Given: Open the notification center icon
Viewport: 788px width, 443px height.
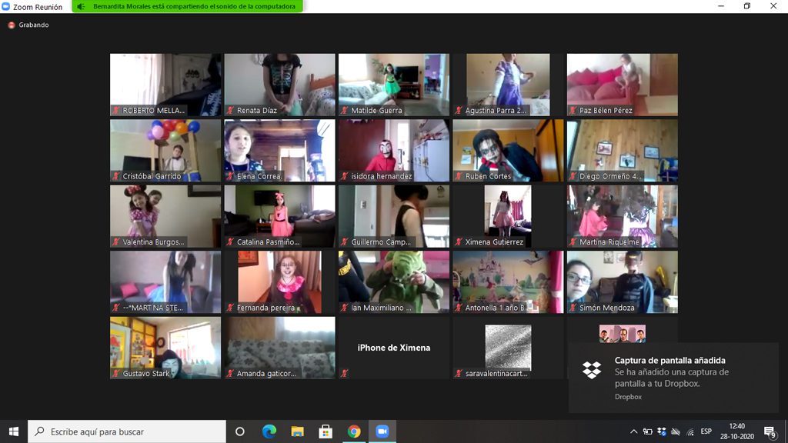Looking at the screenshot, I should click(770, 431).
